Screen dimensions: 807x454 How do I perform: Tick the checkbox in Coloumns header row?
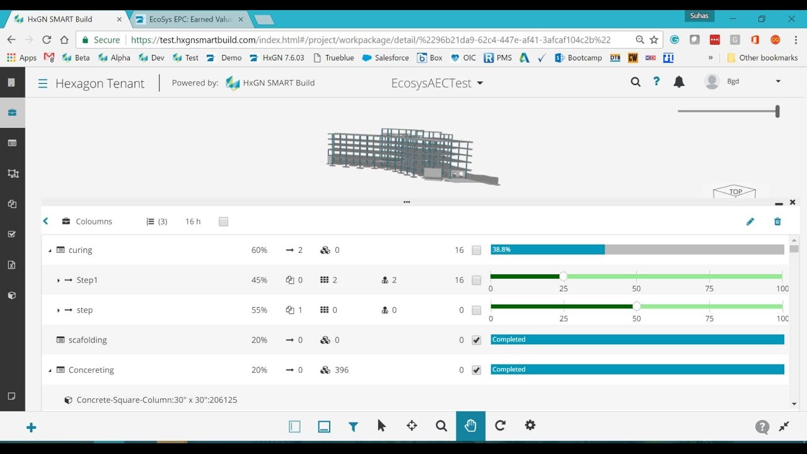223,221
